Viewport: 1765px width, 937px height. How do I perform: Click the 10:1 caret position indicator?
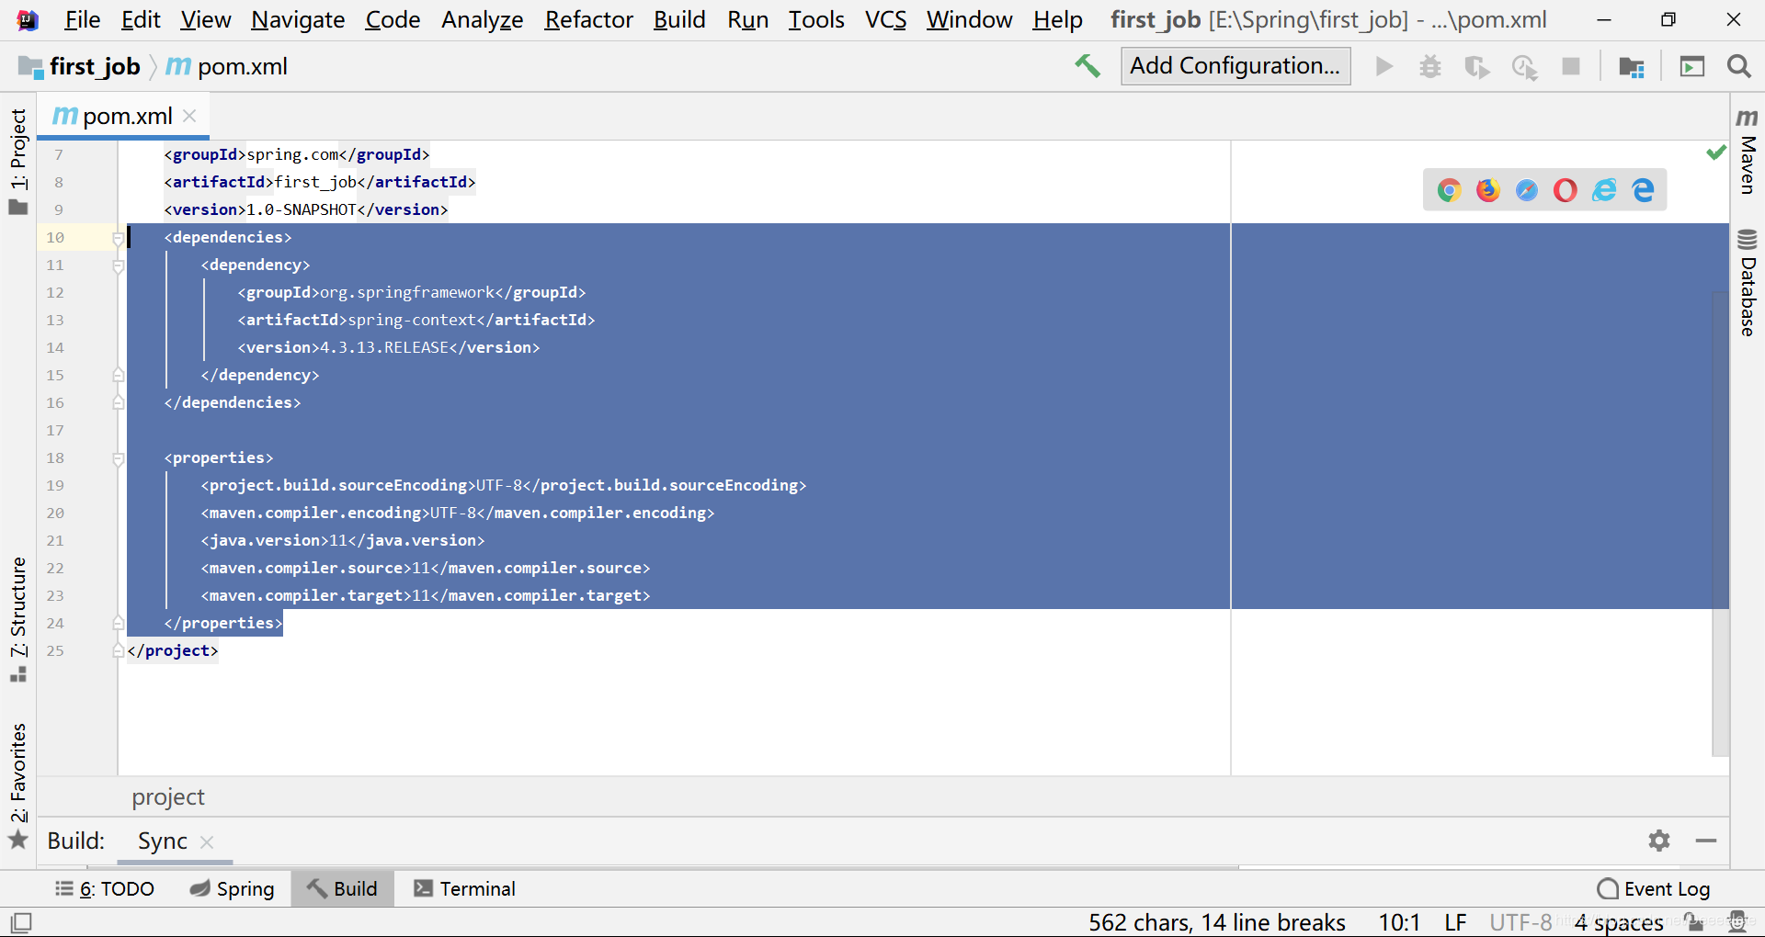click(1399, 922)
